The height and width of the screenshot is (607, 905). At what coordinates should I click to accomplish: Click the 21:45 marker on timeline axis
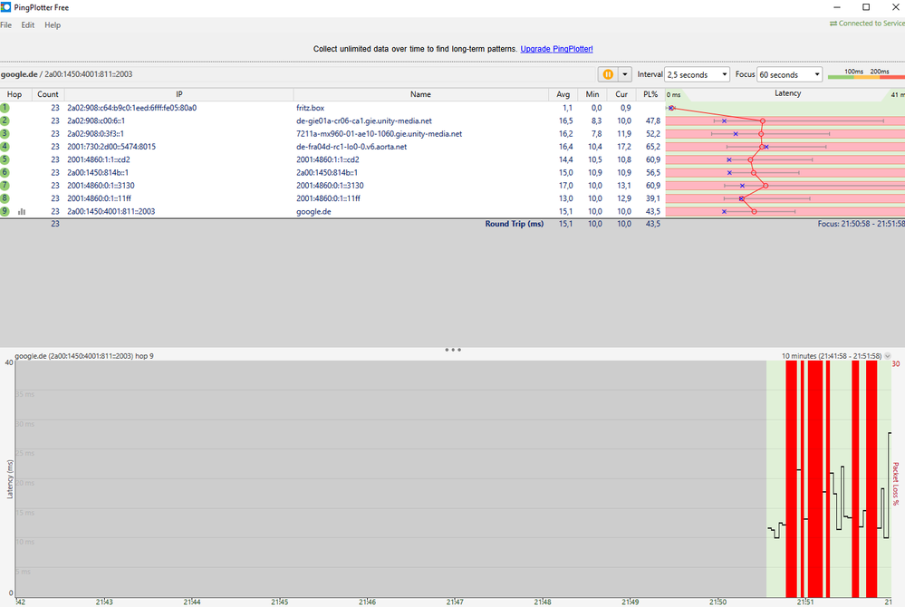pos(280,602)
